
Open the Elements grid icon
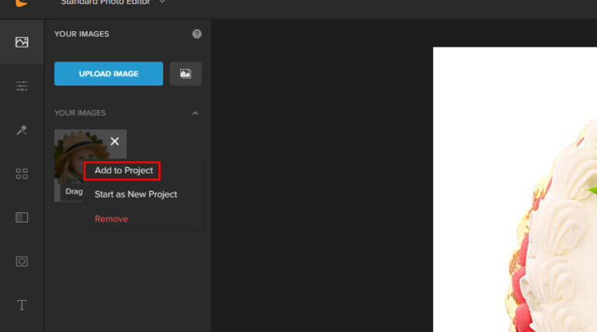22,173
